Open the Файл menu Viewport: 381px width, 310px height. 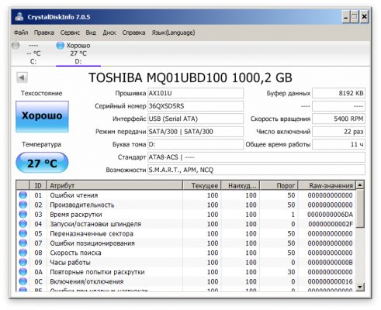click(x=21, y=33)
